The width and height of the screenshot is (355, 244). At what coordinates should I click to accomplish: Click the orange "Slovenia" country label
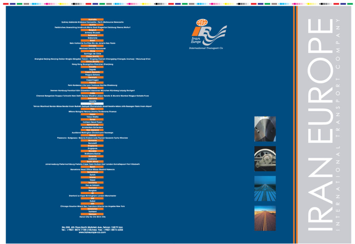[92, 156]
